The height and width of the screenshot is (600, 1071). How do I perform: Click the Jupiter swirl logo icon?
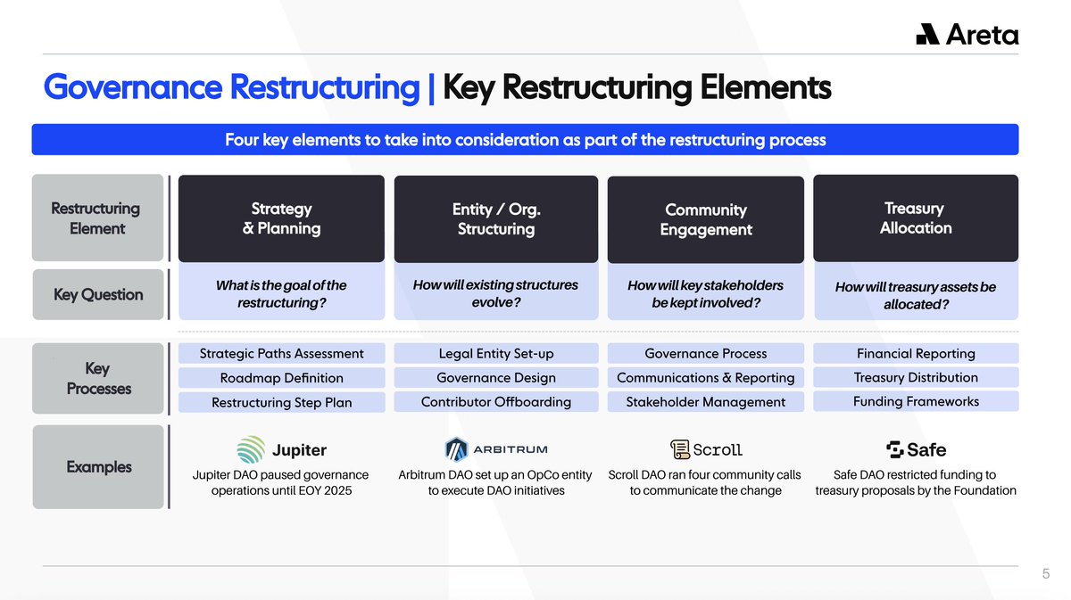(252, 449)
